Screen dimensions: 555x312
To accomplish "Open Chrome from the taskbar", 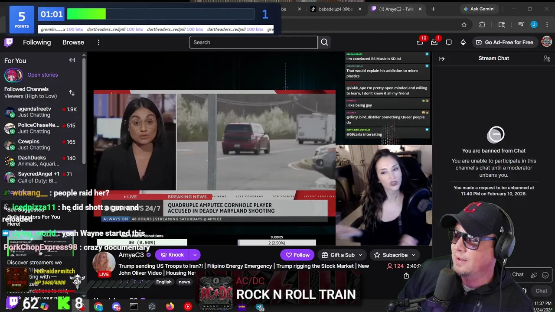I will click(98, 307).
